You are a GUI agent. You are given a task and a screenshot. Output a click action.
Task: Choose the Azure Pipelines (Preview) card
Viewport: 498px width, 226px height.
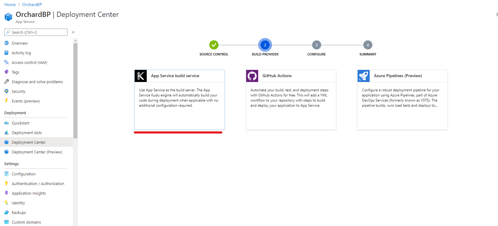pos(402,100)
